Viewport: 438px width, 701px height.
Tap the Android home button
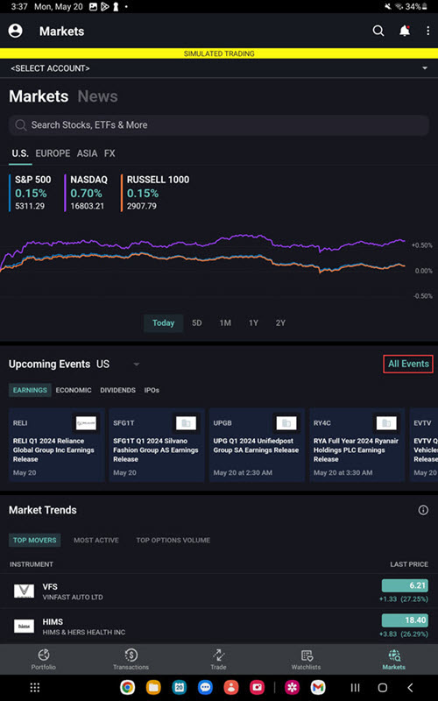pyautogui.click(x=383, y=687)
